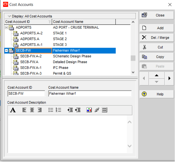Insert table into description

point(104,110)
